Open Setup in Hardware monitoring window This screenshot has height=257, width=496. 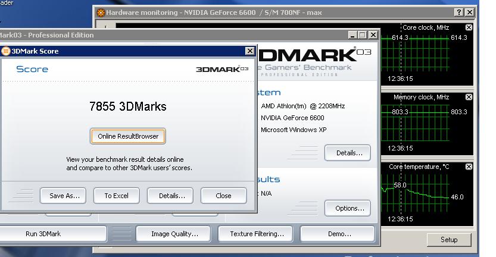(449, 240)
